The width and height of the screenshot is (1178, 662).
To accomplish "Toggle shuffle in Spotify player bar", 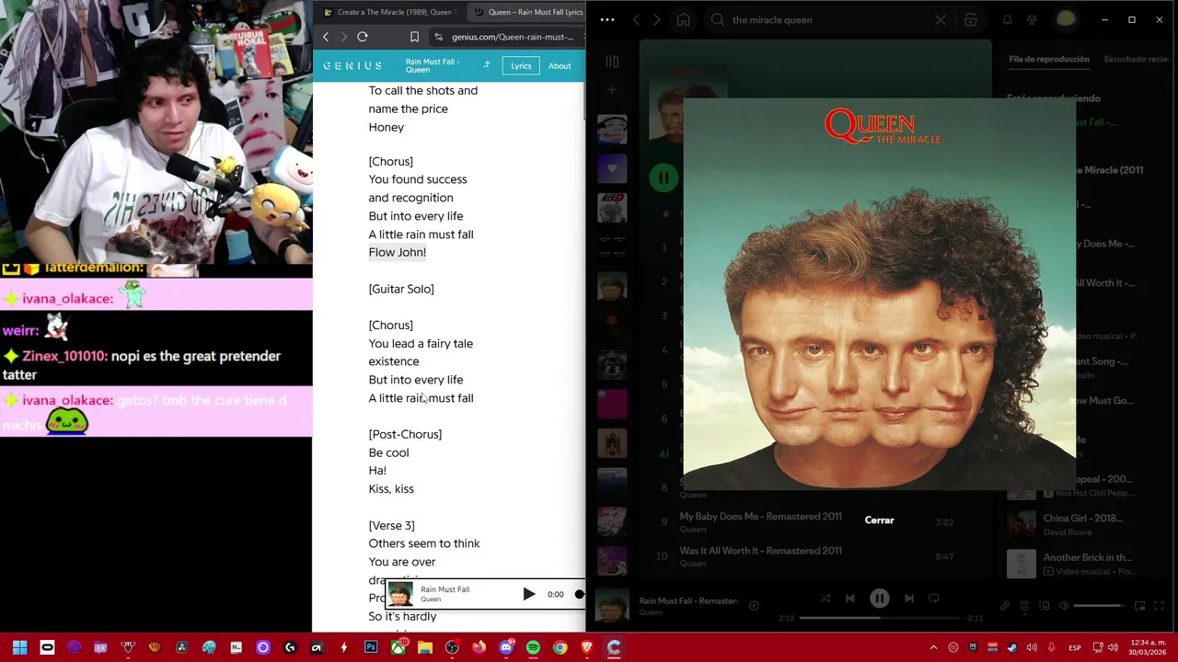I will [x=826, y=599].
